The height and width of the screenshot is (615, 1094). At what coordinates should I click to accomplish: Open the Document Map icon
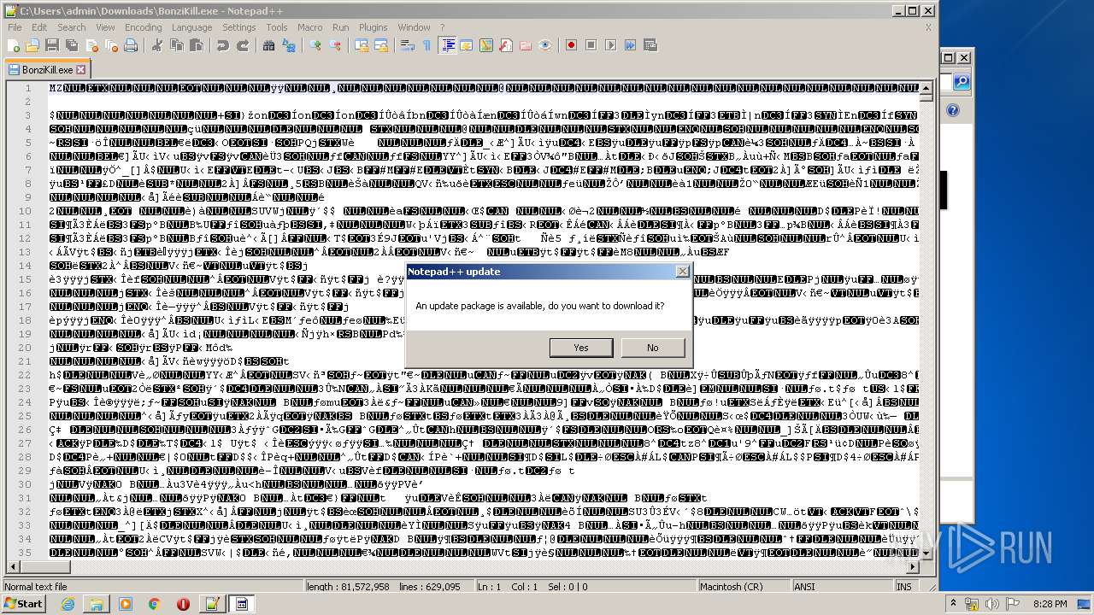click(x=486, y=45)
